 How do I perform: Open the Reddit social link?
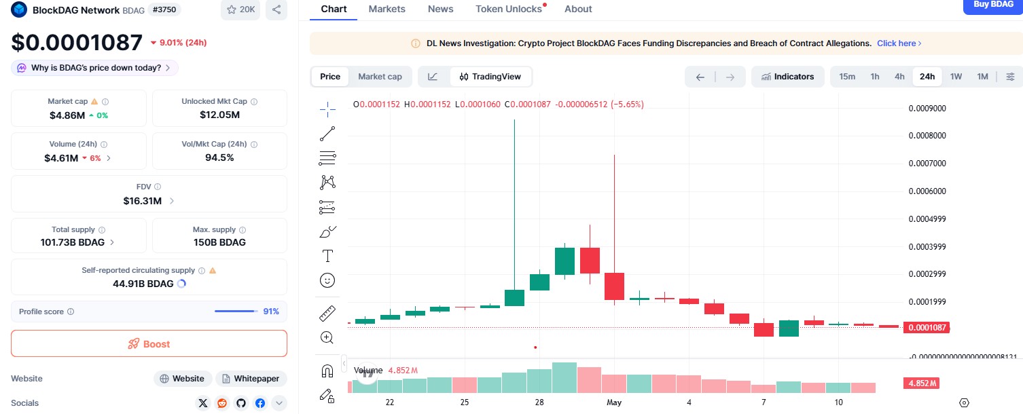222,403
